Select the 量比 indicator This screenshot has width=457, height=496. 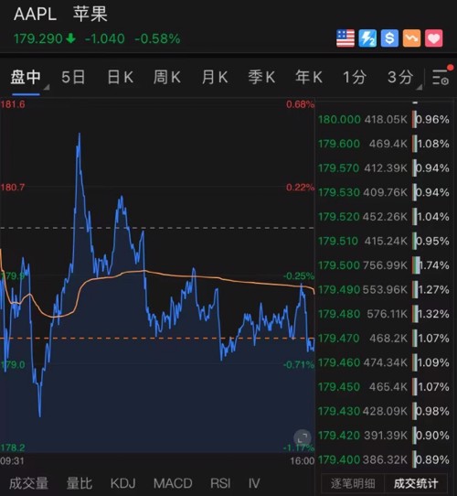pos(80,483)
